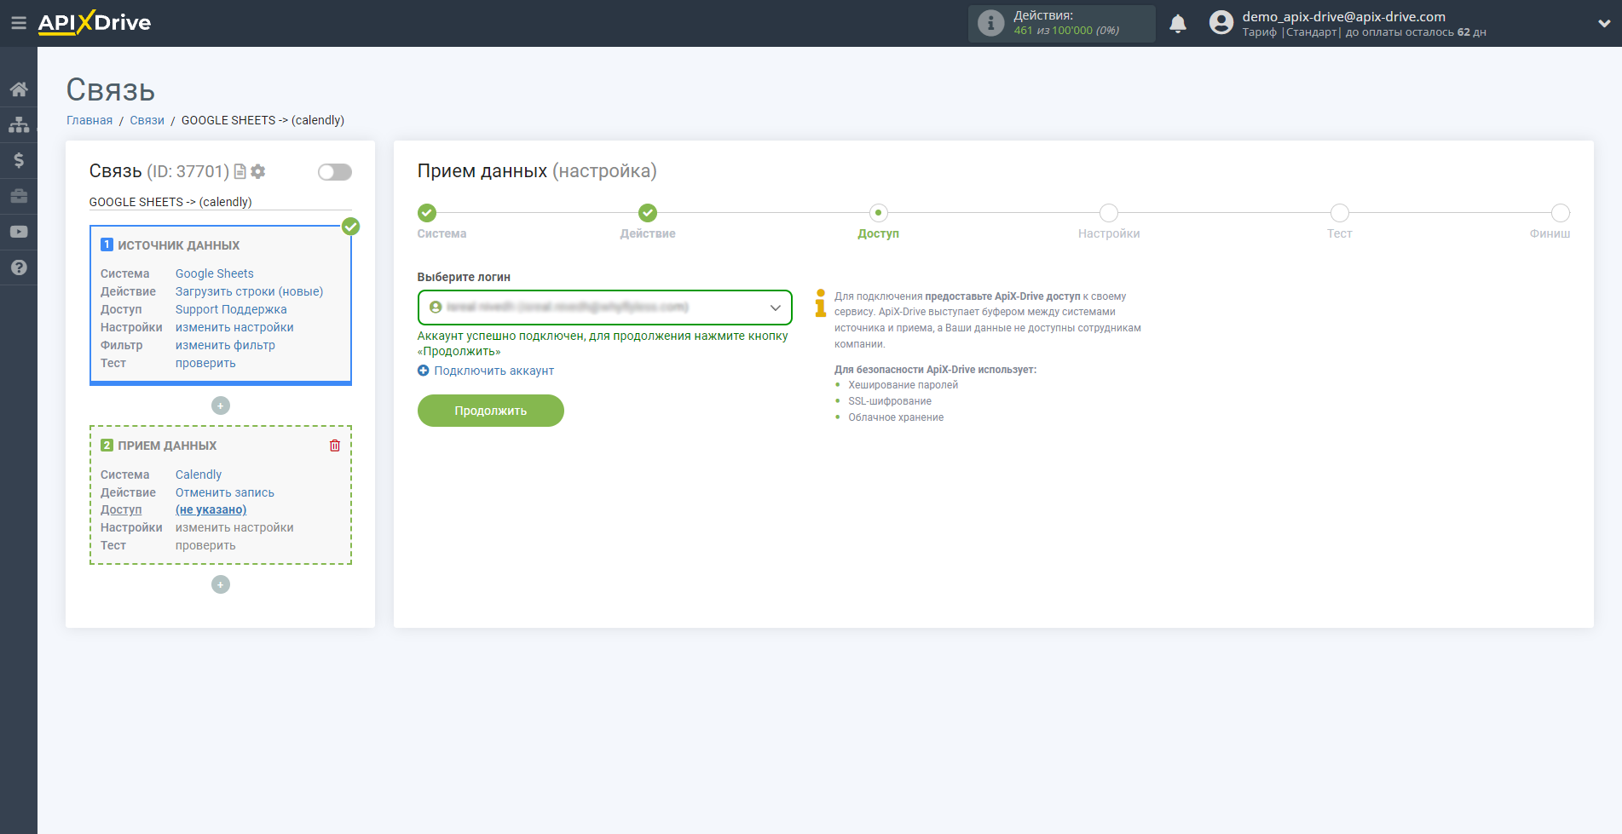This screenshot has width=1622, height=834.
Task: Open the Главная breadcrumb link
Action: coord(89,120)
